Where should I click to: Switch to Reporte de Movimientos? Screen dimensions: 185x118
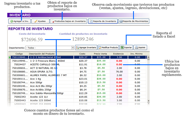133,21
